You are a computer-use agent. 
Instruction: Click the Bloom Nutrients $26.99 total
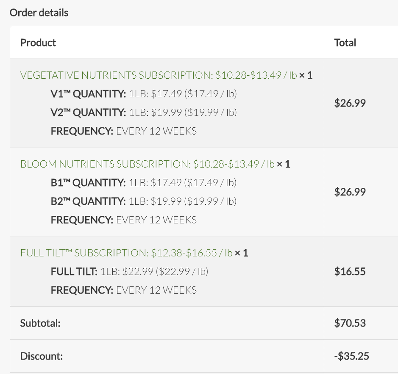pos(350,192)
